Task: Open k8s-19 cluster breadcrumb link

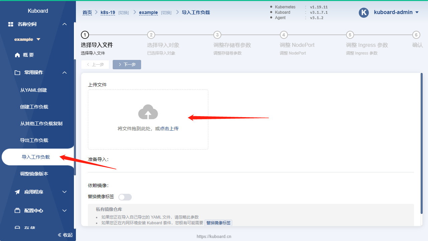Action: 108,12
